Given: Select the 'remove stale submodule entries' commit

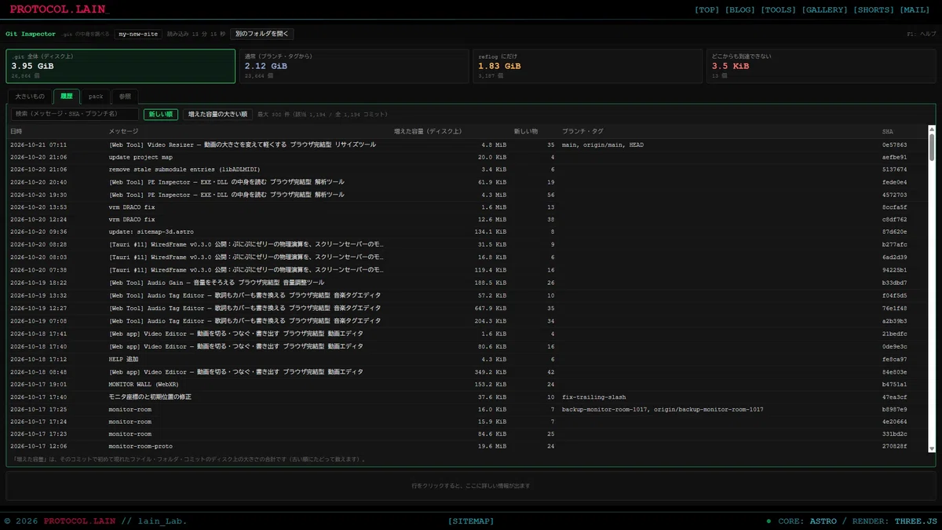Looking at the screenshot, I should click(467, 170).
